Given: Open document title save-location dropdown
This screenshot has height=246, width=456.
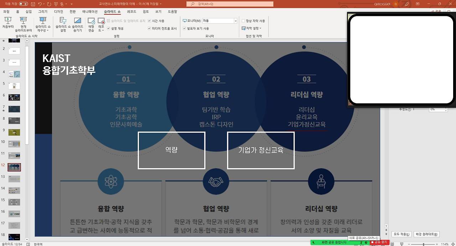Looking at the screenshot, I should pos(161,4).
